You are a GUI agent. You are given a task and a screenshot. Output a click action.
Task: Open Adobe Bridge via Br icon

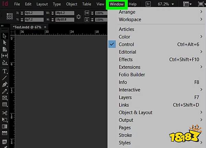[148, 4]
